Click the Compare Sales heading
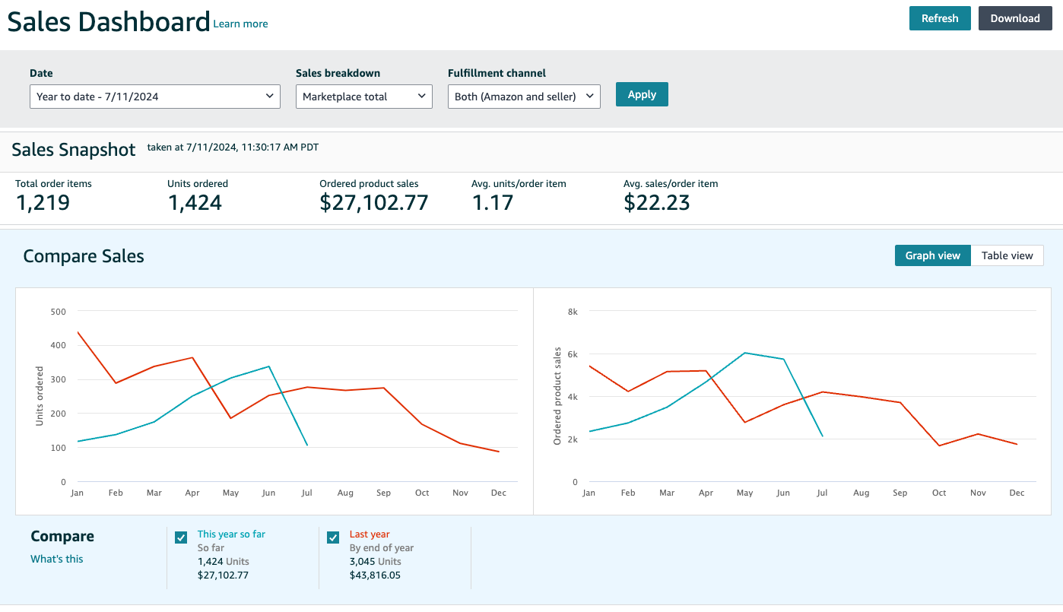Screen dimensions: 1063x612 tap(84, 256)
